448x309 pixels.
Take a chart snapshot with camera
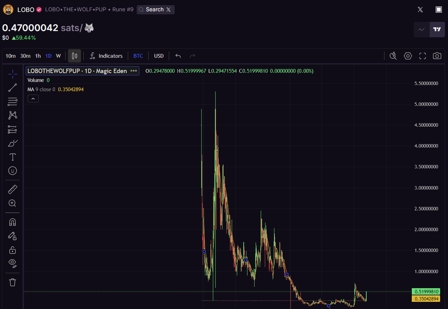click(x=437, y=56)
